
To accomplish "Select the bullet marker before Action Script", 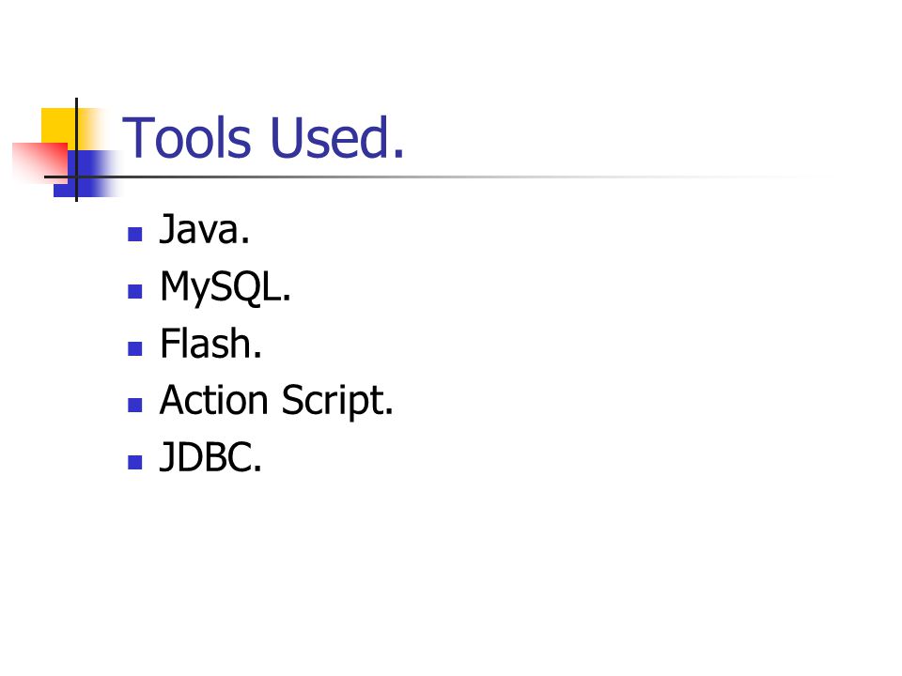I will tap(135, 406).
